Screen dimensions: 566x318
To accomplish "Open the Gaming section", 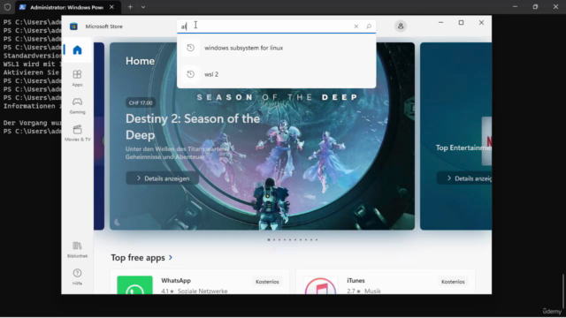I will (x=77, y=106).
